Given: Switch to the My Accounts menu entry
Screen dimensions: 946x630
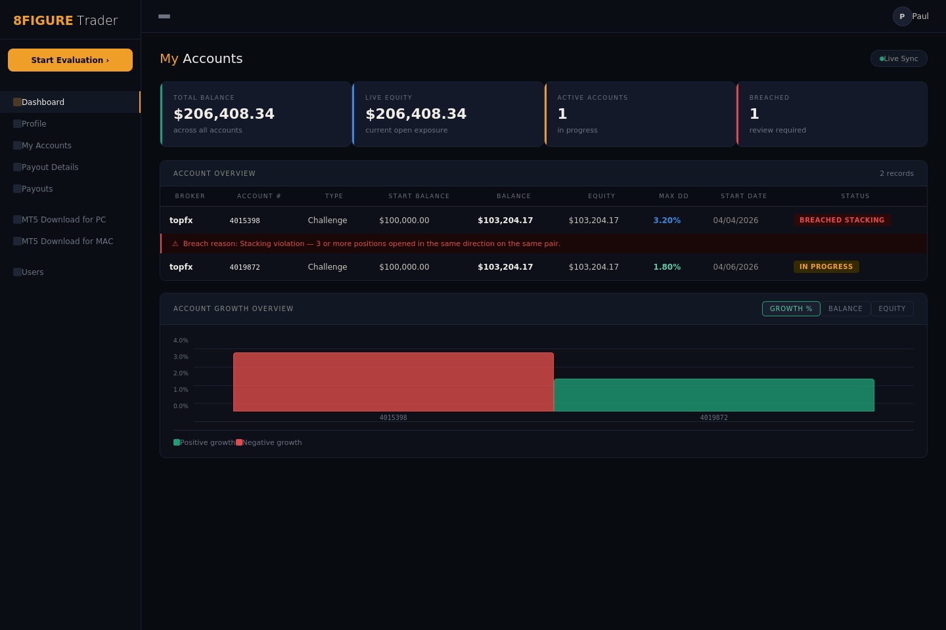Looking at the screenshot, I should click(47, 146).
